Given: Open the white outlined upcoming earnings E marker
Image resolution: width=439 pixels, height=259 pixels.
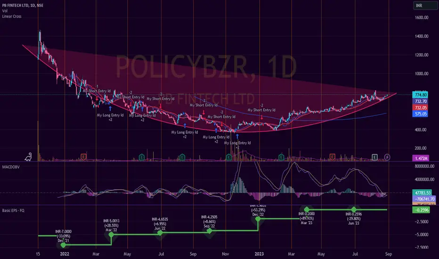Looking at the screenshot, I should point(374,157).
